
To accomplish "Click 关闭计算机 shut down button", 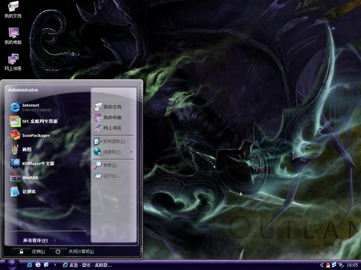I will [72, 251].
